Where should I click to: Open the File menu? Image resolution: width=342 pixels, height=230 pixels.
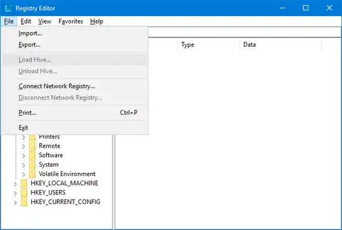pyautogui.click(x=9, y=22)
